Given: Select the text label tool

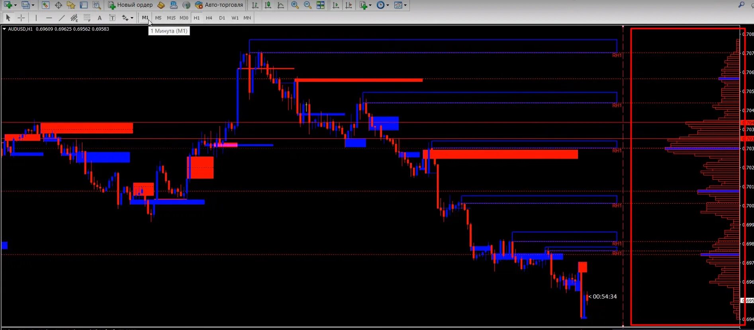Looking at the screenshot, I should coord(112,18).
